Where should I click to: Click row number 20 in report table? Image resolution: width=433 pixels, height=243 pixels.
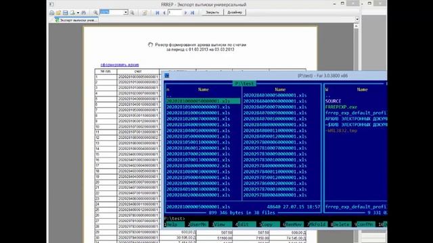(106, 182)
